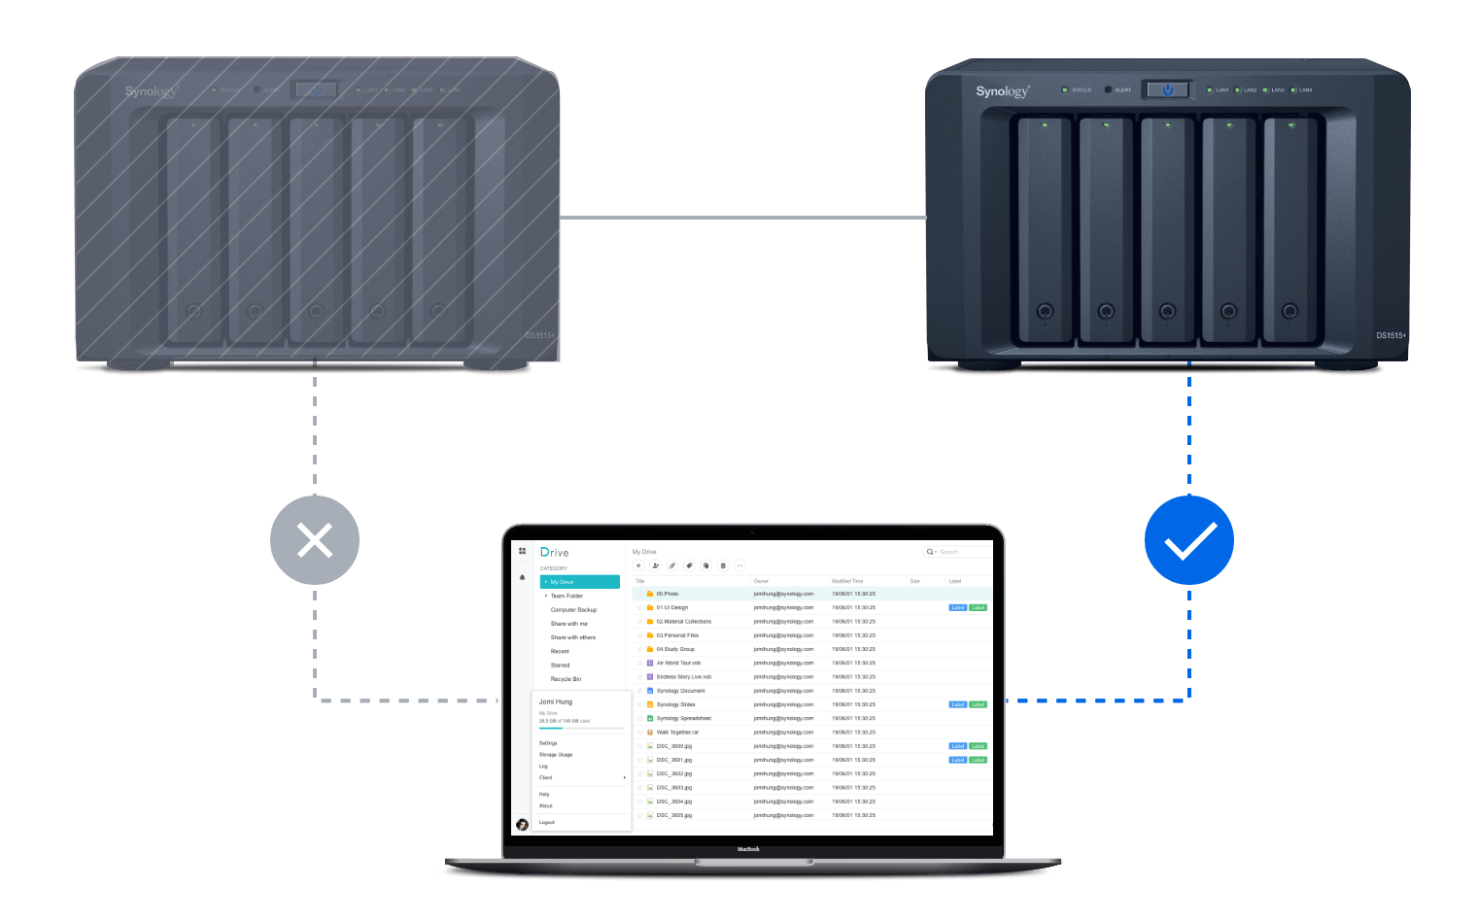Click the user avatar at bottom left
Screen dimensions: 1477x923
tap(522, 824)
